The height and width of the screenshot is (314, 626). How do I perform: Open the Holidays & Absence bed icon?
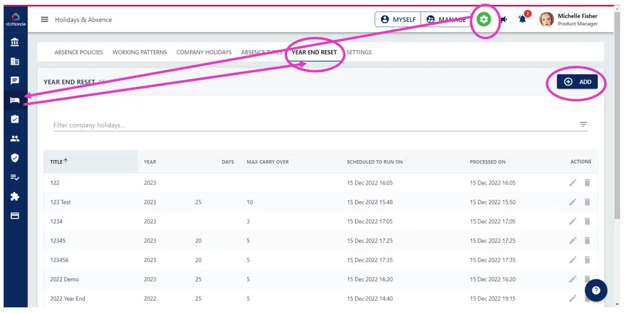coord(14,100)
